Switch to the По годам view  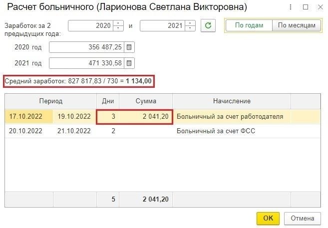pos(249,25)
